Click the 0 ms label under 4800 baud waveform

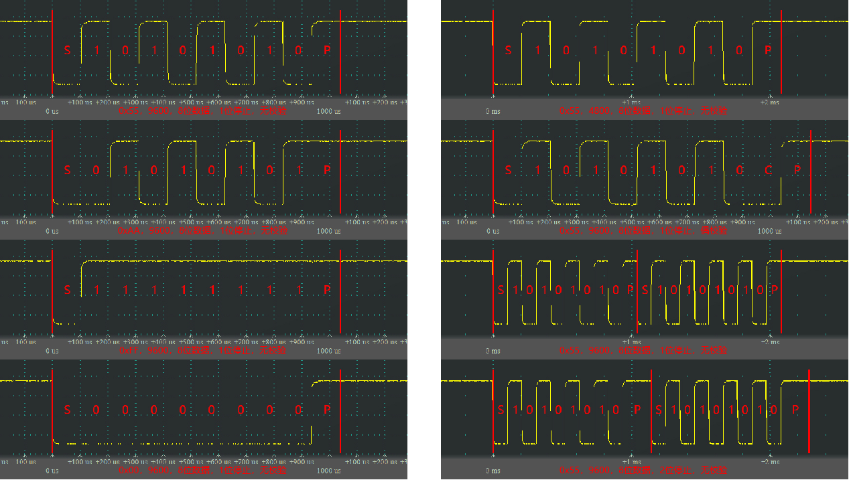pyautogui.click(x=493, y=111)
